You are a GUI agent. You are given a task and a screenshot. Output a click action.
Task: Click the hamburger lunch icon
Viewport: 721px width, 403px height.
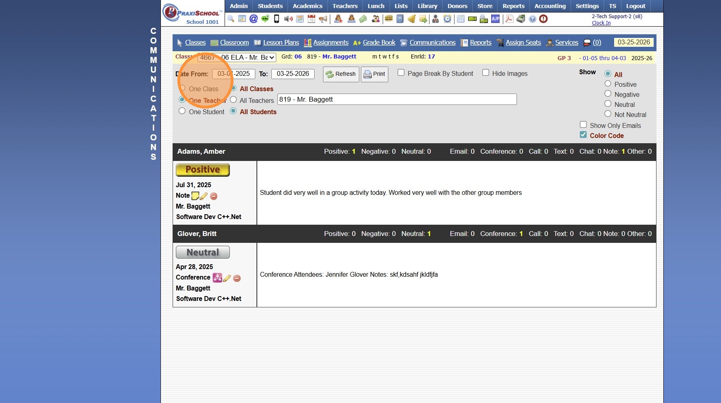389,19
